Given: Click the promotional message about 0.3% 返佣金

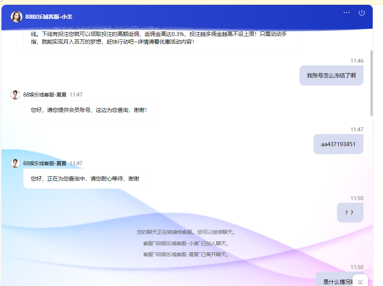Looking at the screenshot, I should pyautogui.click(x=162, y=38).
